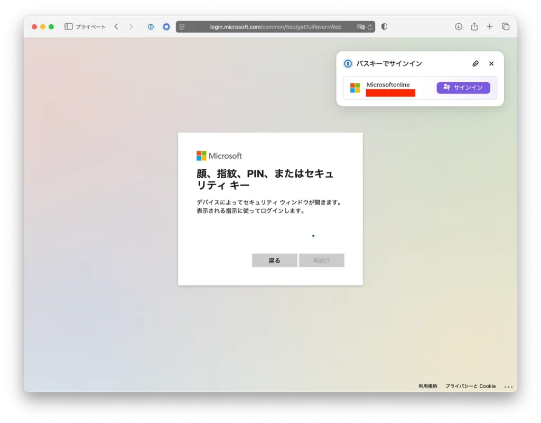Image resolution: width=541 pixels, height=423 pixels.
Task: Reload the page with the refresh icon
Action: [370, 27]
